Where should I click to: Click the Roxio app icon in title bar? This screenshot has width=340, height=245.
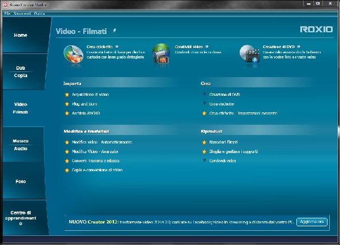(x=6, y=5)
